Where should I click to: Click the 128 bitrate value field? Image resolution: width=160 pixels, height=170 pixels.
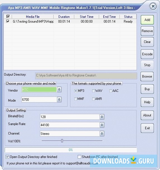pyautogui.click(x=70, y=117)
